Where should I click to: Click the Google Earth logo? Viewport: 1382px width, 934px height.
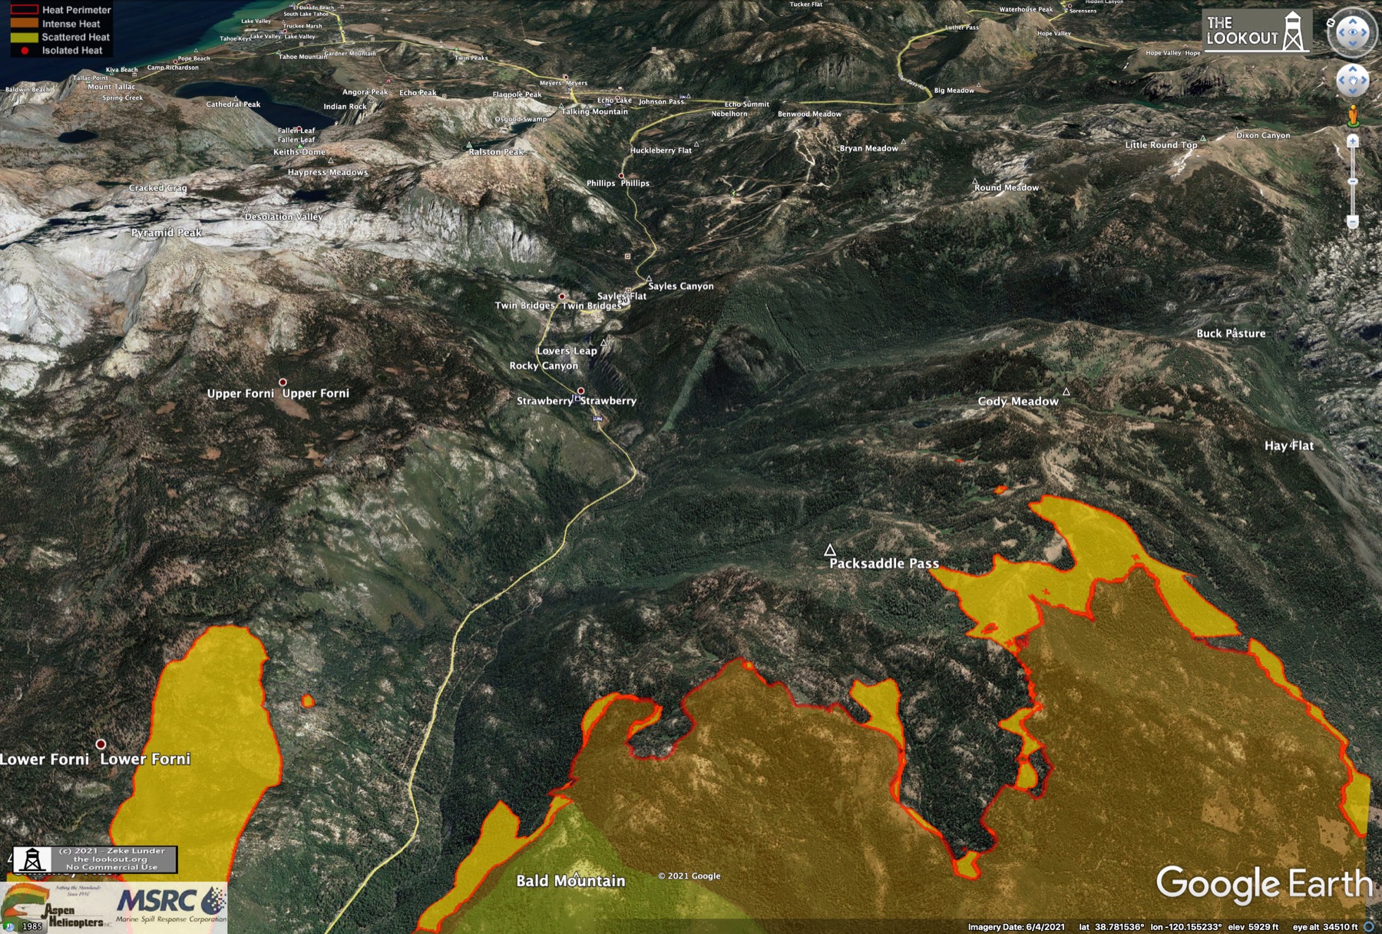[1264, 883]
